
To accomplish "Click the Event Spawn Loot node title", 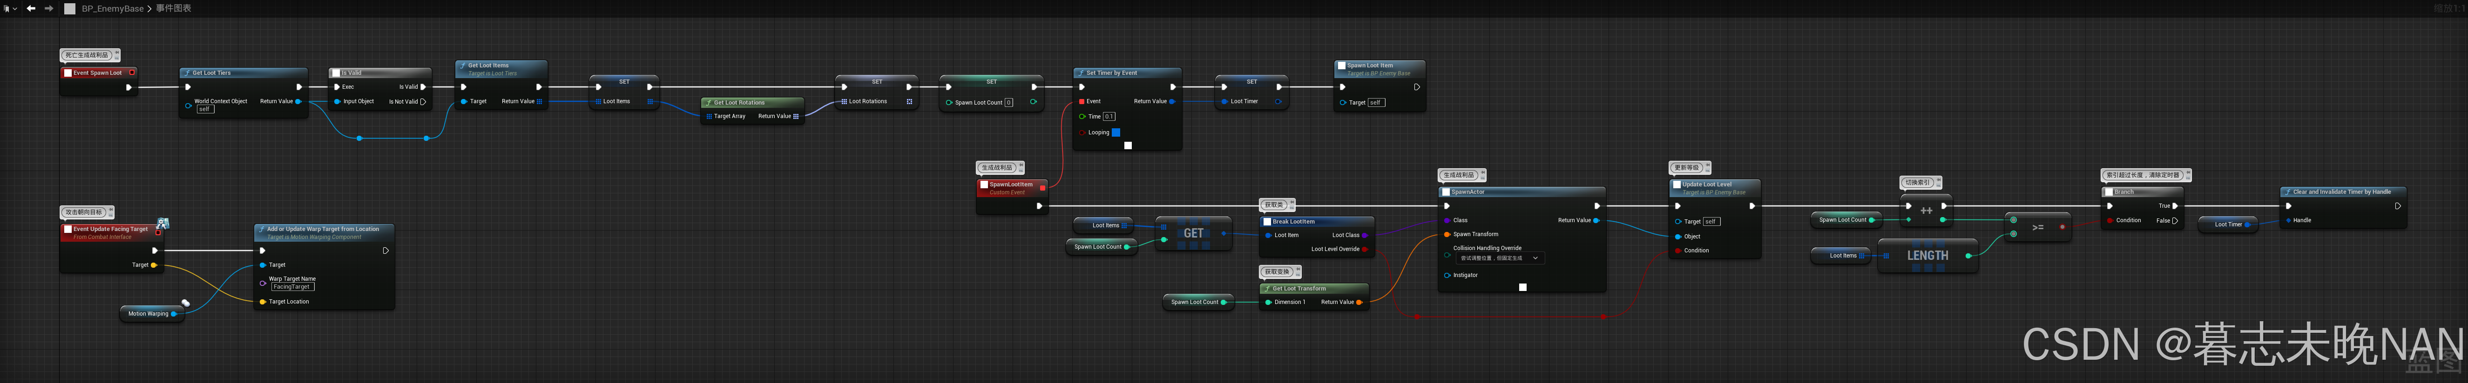I will [x=98, y=73].
